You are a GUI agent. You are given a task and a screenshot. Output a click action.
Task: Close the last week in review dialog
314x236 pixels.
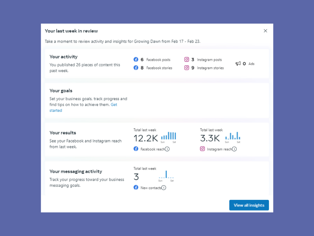tap(265, 31)
